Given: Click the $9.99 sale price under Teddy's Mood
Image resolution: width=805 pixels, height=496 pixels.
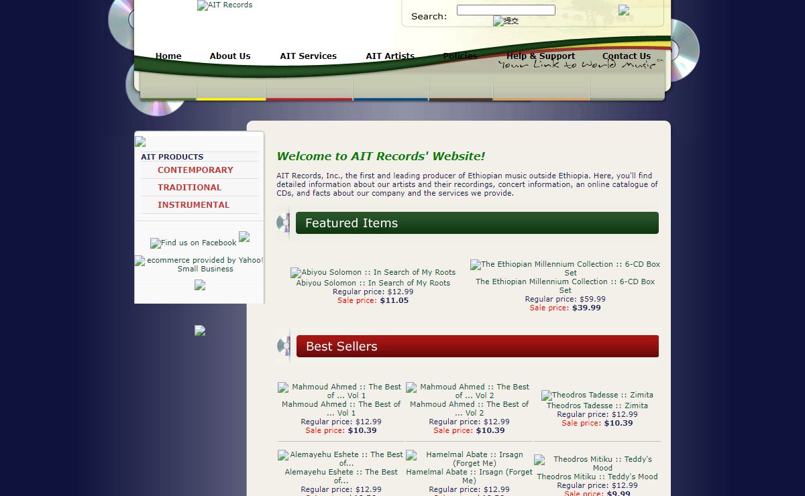Looking at the screenshot, I should point(617,493).
